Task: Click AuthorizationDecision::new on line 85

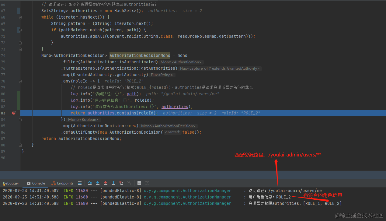Action: coord(104,126)
